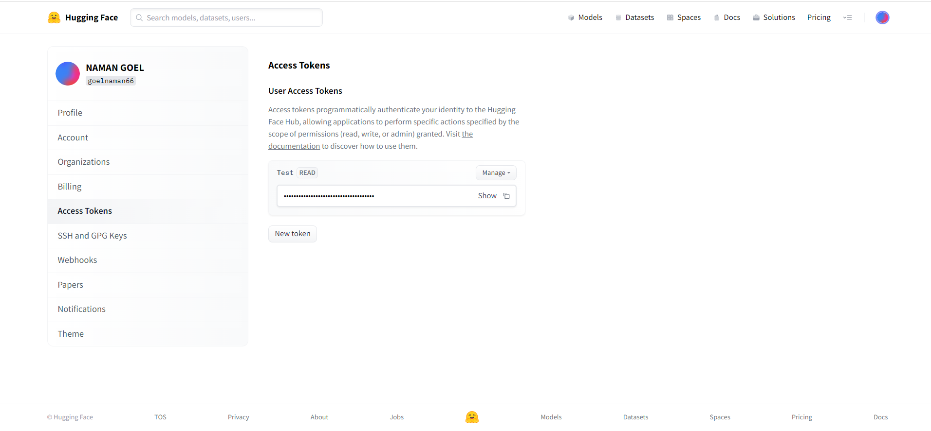The height and width of the screenshot is (431, 931).
Task: Open Pricing link in footer
Action: pos(802,417)
